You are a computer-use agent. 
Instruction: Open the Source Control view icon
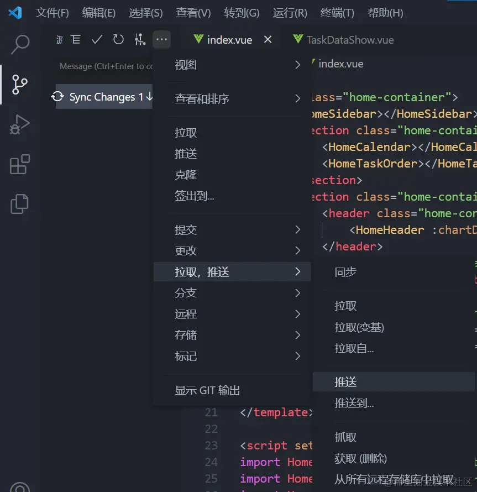coord(19,85)
